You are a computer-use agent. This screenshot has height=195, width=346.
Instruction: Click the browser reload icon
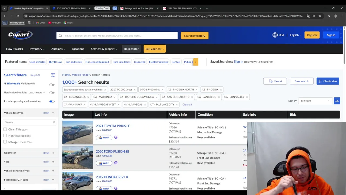tap(18, 16)
